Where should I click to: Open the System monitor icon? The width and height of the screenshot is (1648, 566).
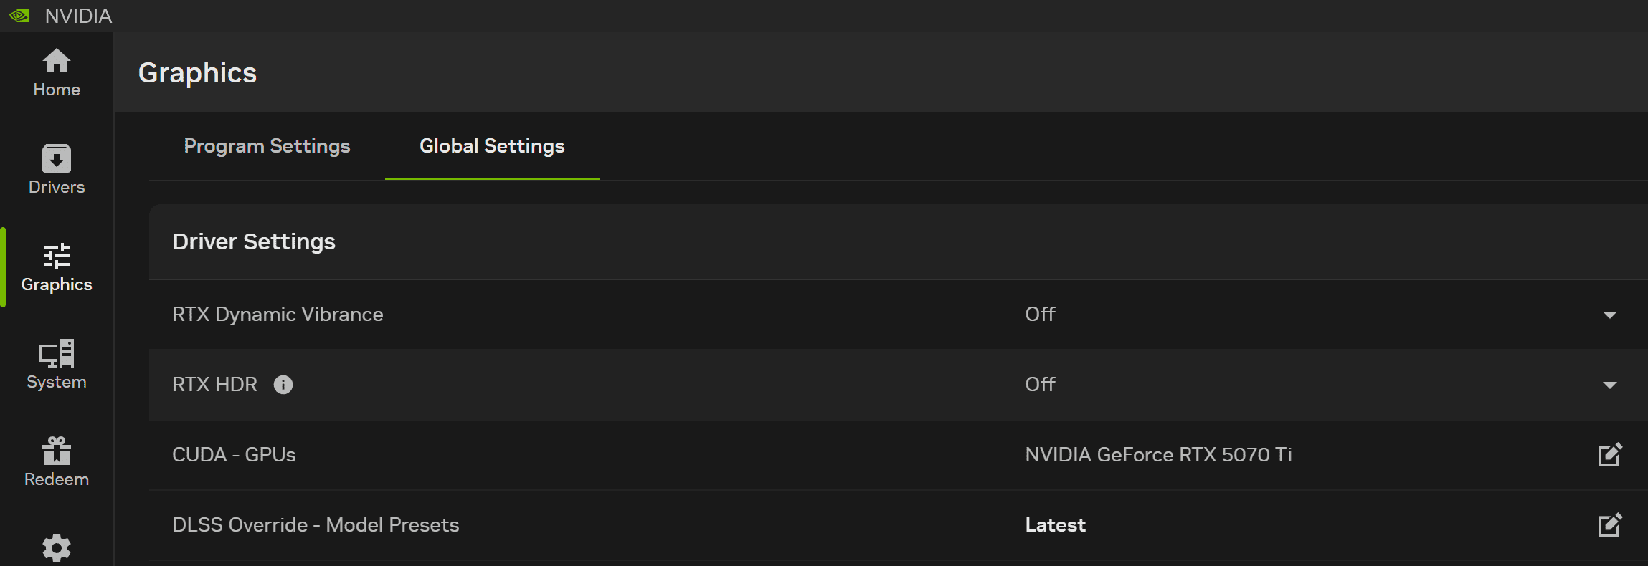pyautogui.click(x=57, y=353)
